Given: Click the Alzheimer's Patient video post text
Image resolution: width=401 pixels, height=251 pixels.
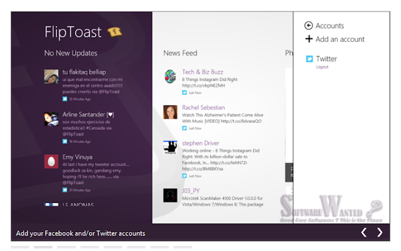Looking at the screenshot, I should [x=222, y=118].
